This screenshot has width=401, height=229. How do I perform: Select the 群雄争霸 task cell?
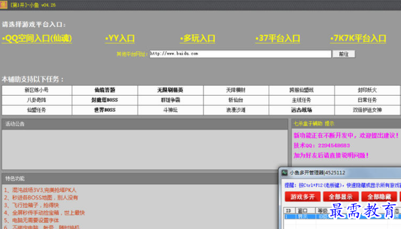pos(171,100)
